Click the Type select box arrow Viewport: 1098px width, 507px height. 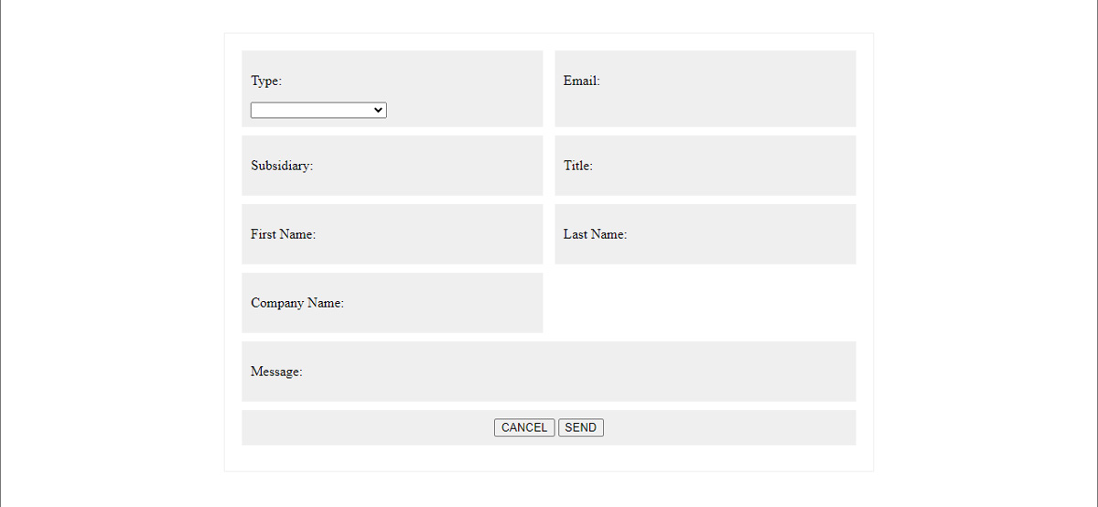(378, 110)
